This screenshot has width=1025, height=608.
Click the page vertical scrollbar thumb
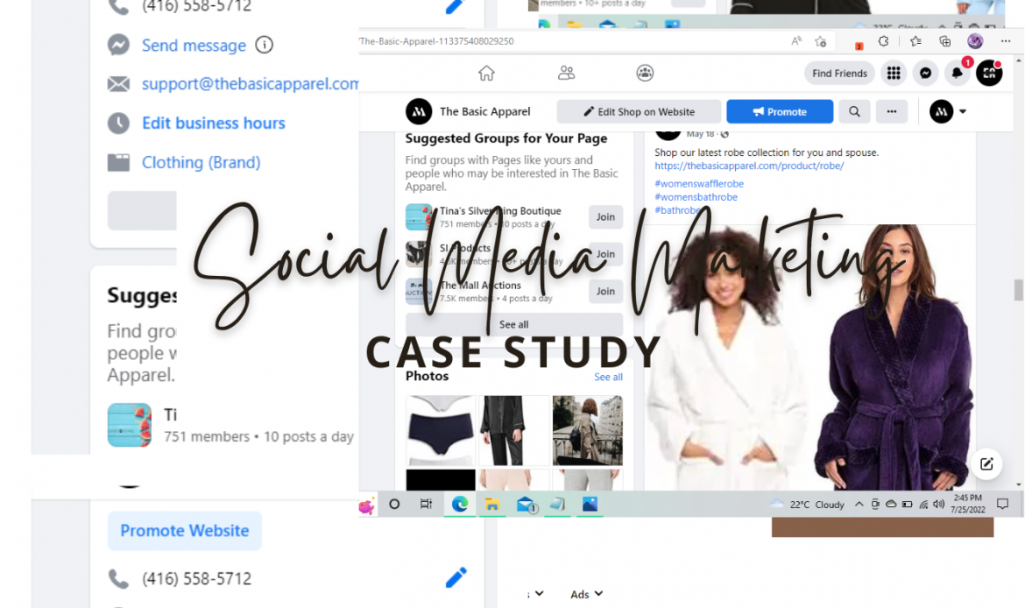click(x=1018, y=290)
